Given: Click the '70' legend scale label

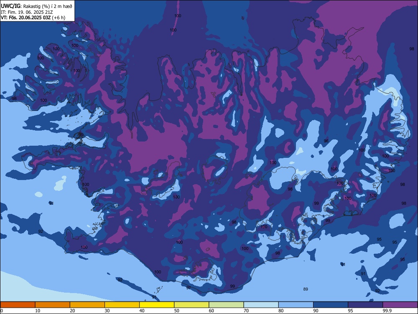Looking at the screenshot, I should click(246, 311).
